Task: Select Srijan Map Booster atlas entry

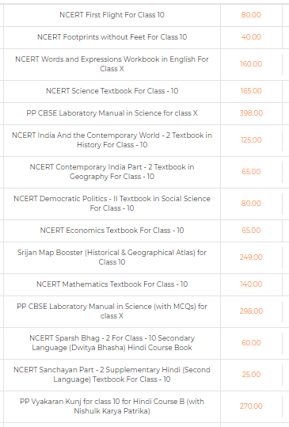Action: [112, 257]
